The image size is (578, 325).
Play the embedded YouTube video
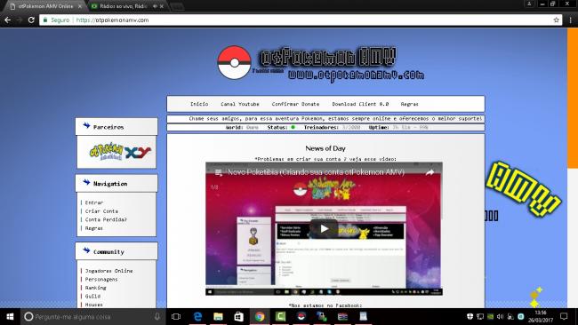click(x=324, y=228)
